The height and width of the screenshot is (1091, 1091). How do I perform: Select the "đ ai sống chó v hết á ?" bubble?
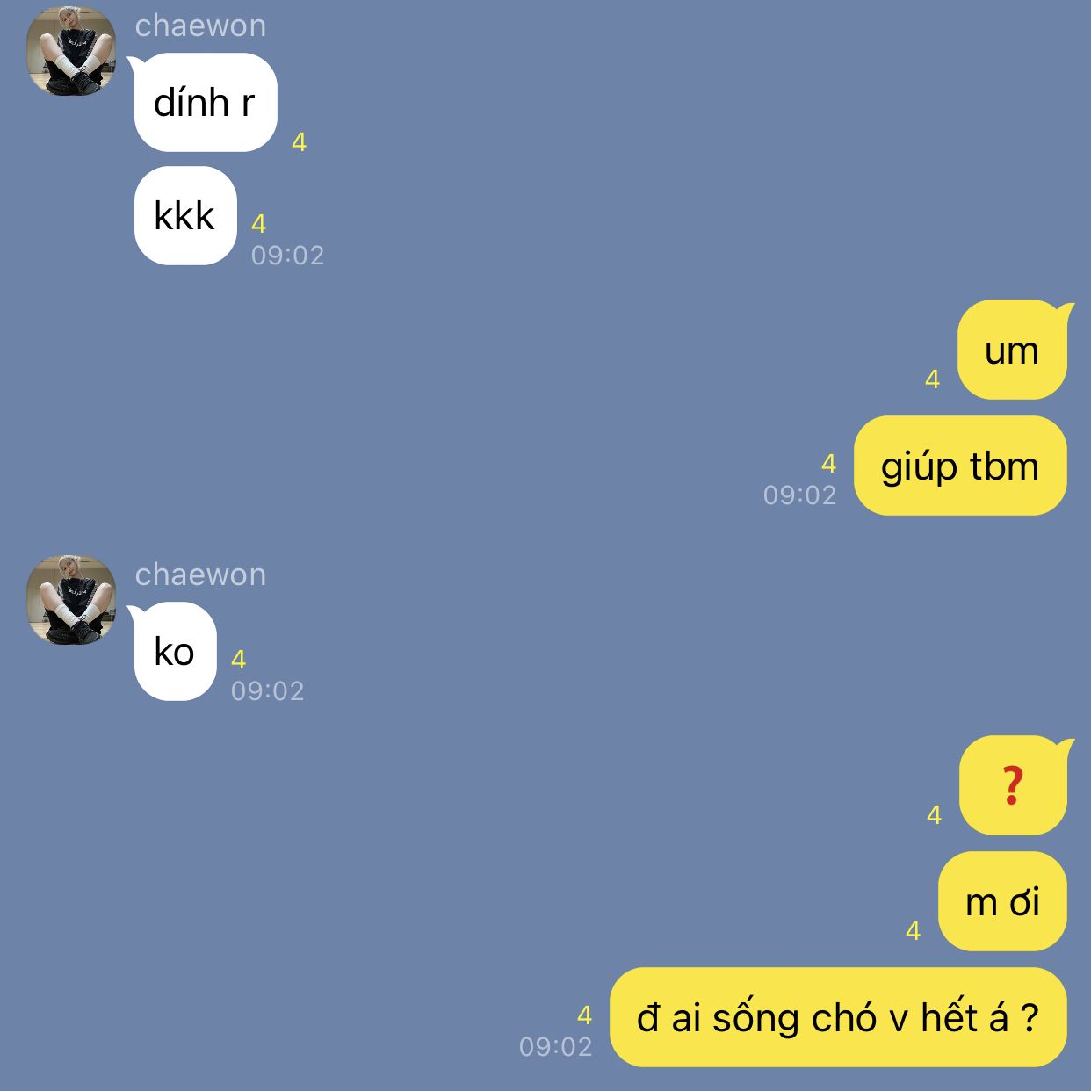[838, 1017]
